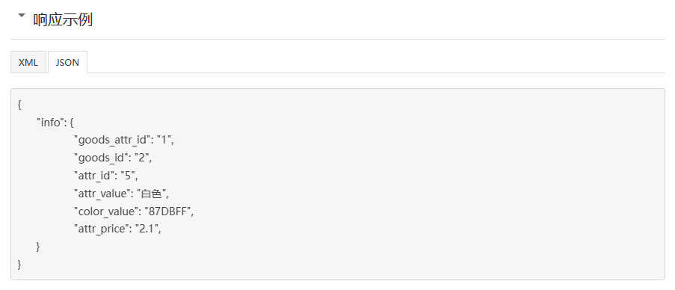Click the "color_value" key text
This screenshot has width=675, height=290.
(x=106, y=212)
